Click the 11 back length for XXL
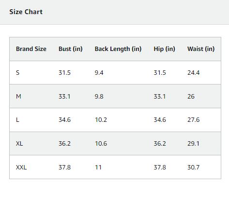Viewport: 229px width, 201px height. pos(98,167)
